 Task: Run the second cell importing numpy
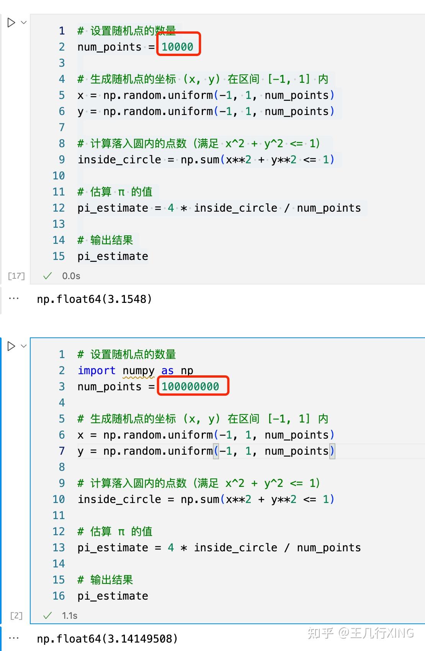tap(11, 346)
